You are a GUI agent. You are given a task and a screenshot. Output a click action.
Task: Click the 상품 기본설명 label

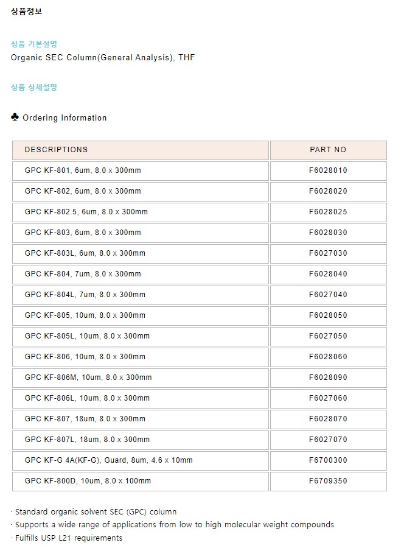34,44
